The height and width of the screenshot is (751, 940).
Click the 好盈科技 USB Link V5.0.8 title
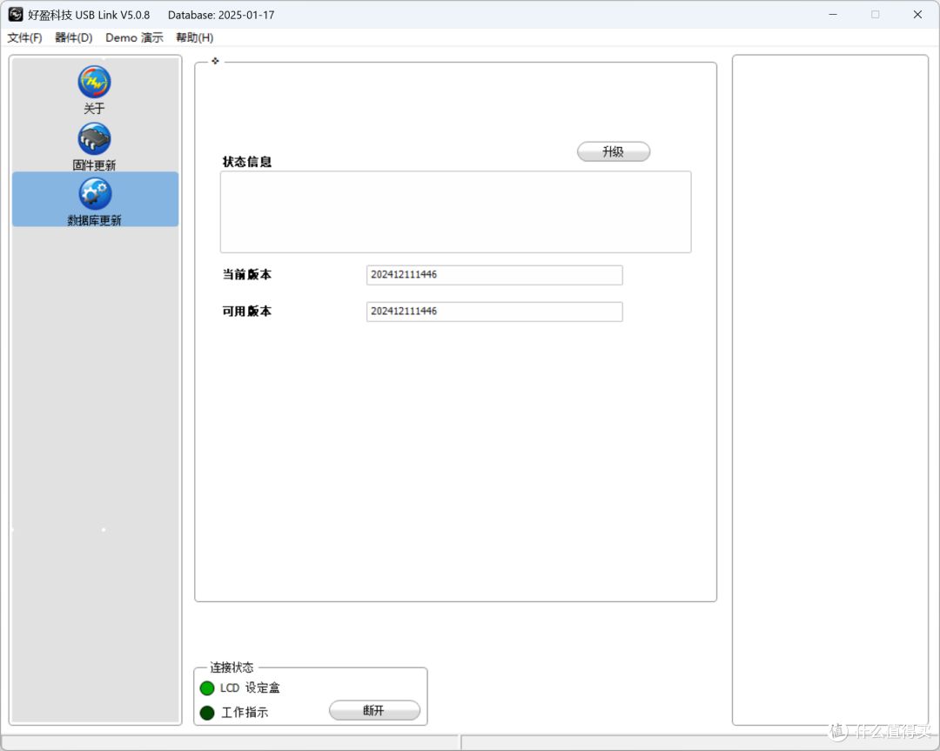click(x=89, y=15)
